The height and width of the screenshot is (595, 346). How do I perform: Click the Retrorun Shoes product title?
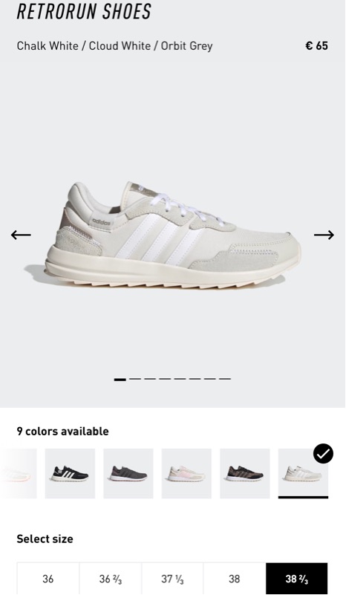[x=84, y=11]
